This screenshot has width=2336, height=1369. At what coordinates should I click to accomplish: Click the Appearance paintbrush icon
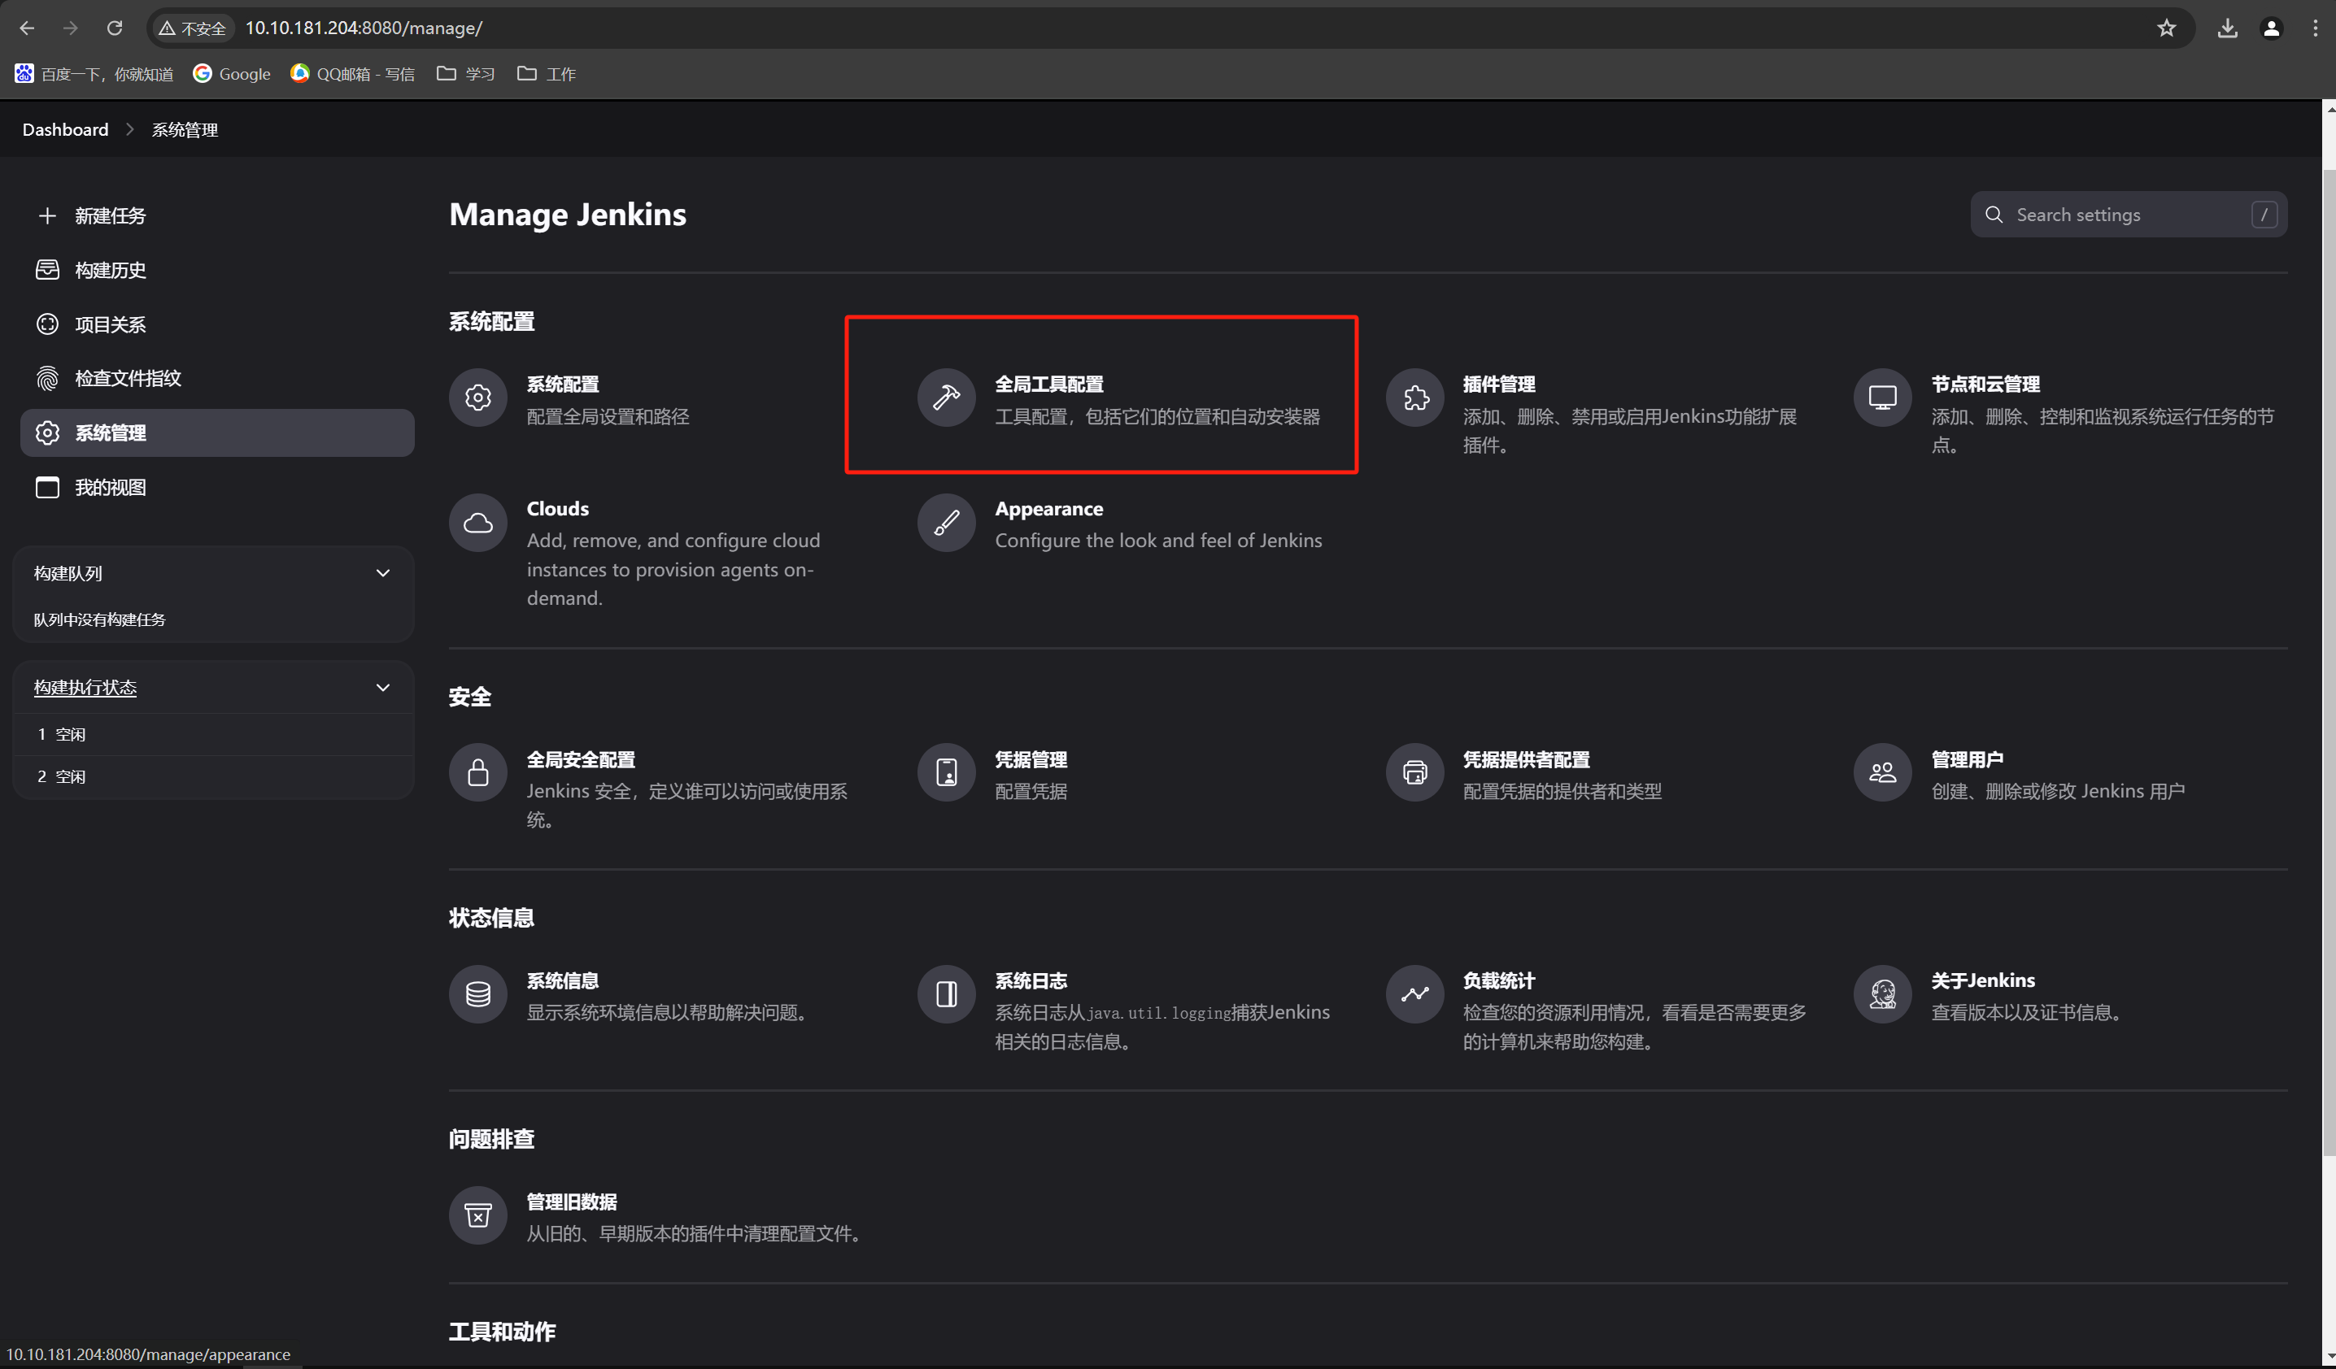(945, 523)
